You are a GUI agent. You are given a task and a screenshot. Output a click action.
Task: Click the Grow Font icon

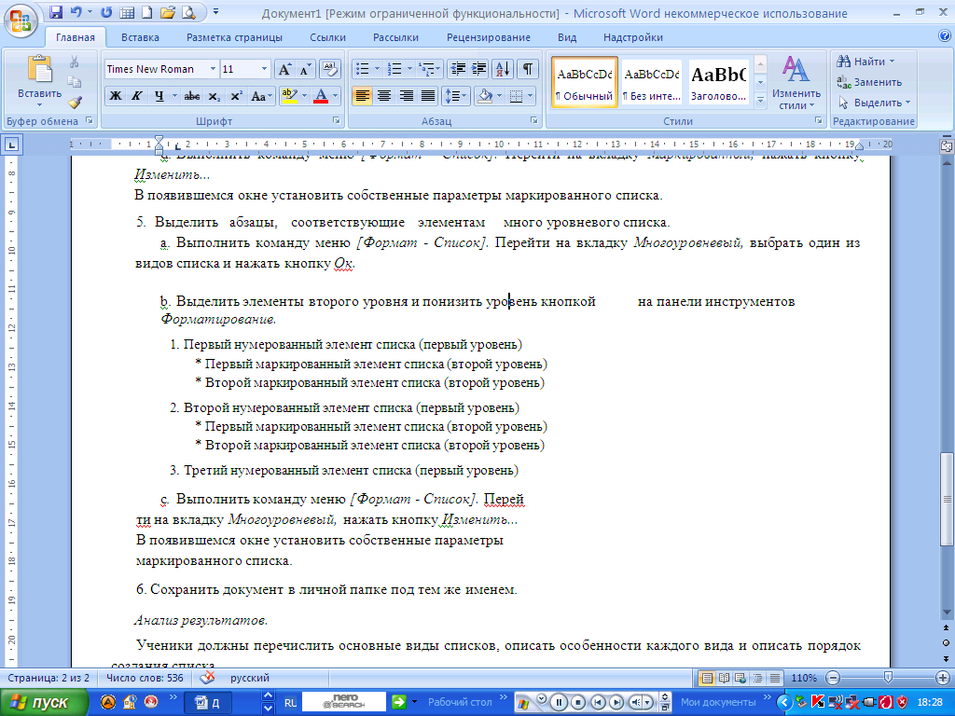tap(284, 69)
